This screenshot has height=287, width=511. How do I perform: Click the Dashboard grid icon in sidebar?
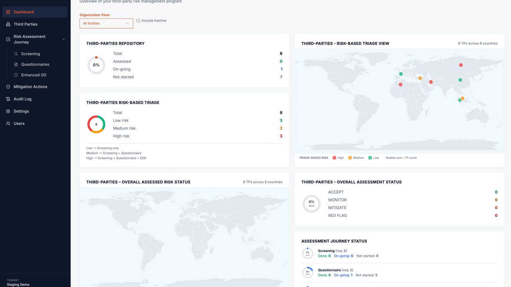pyautogui.click(x=8, y=12)
